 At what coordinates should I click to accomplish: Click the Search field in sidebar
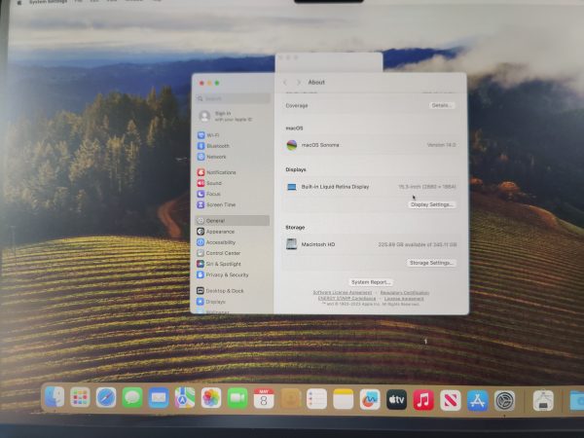click(x=233, y=98)
